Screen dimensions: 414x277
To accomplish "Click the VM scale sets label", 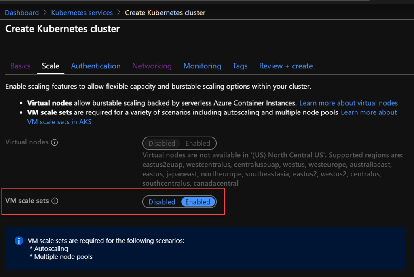I will 27,201.
